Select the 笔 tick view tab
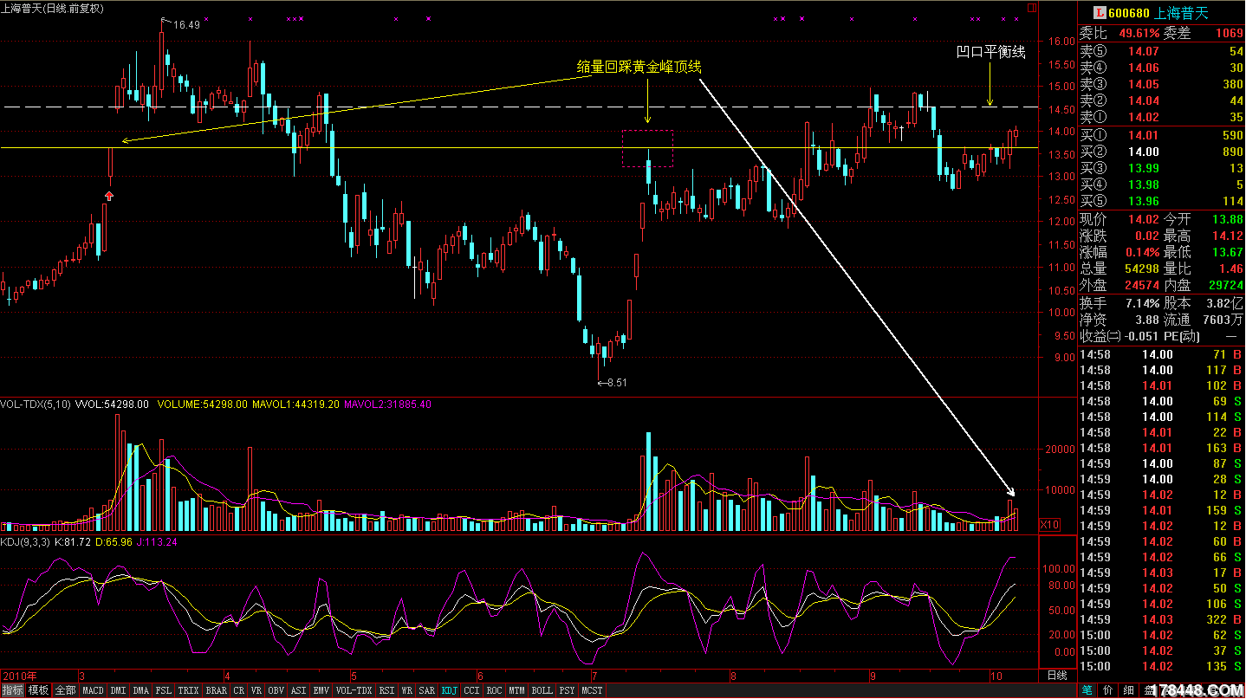Screen dimensions: 1246x699 (x=1087, y=691)
